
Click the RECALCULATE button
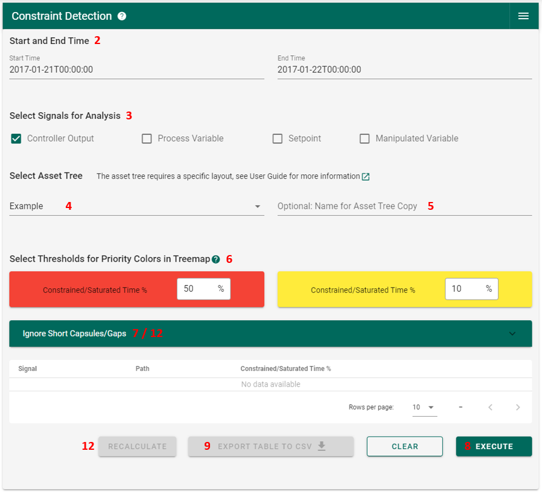pos(137,446)
